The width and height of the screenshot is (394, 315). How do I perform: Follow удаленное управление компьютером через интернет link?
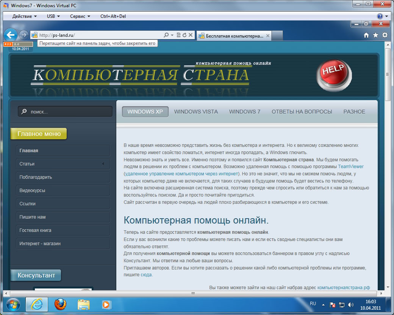click(x=181, y=174)
